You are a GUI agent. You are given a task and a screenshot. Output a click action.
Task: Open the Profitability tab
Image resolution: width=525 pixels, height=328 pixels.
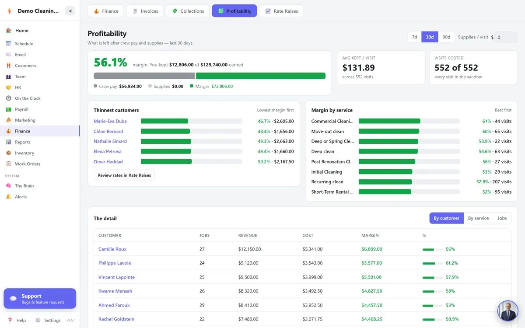(x=234, y=11)
